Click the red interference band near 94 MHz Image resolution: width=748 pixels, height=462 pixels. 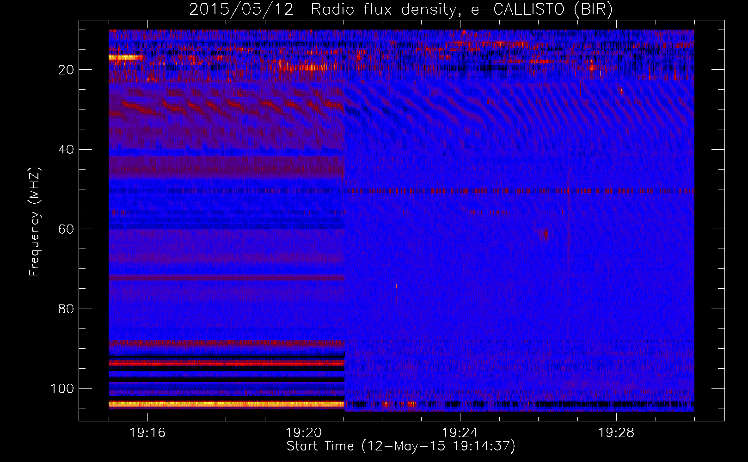tap(227, 363)
